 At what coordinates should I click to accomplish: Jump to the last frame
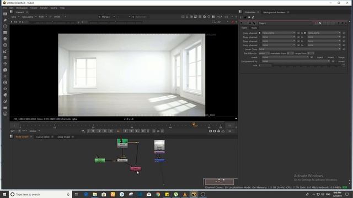(143, 131)
